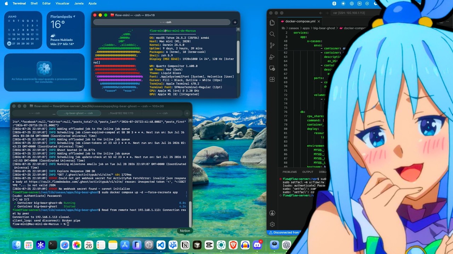Add new tab in the flow-mini 85x19 terminal

click(x=235, y=22)
